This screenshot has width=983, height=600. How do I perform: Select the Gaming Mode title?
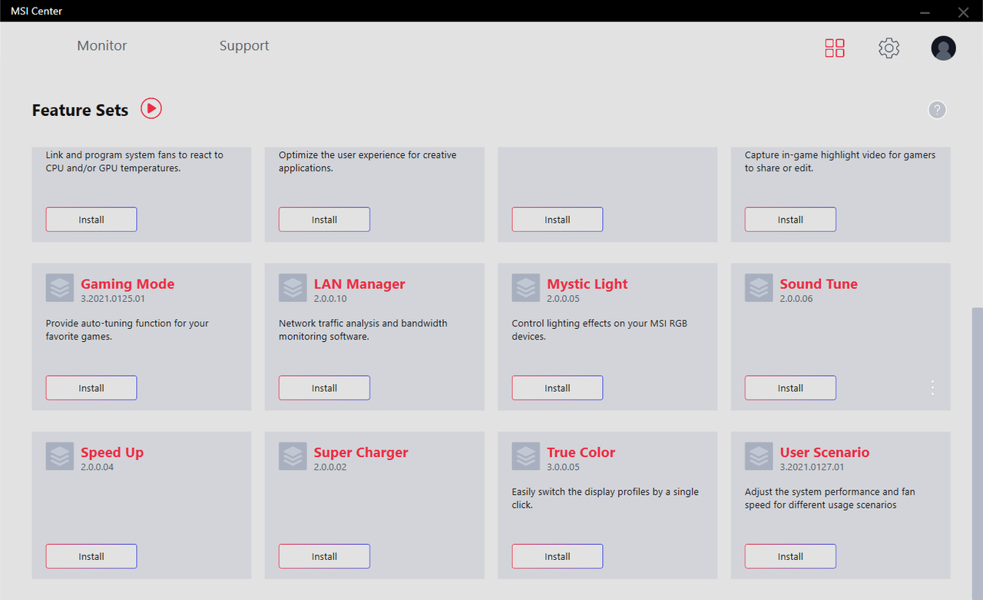point(127,284)
